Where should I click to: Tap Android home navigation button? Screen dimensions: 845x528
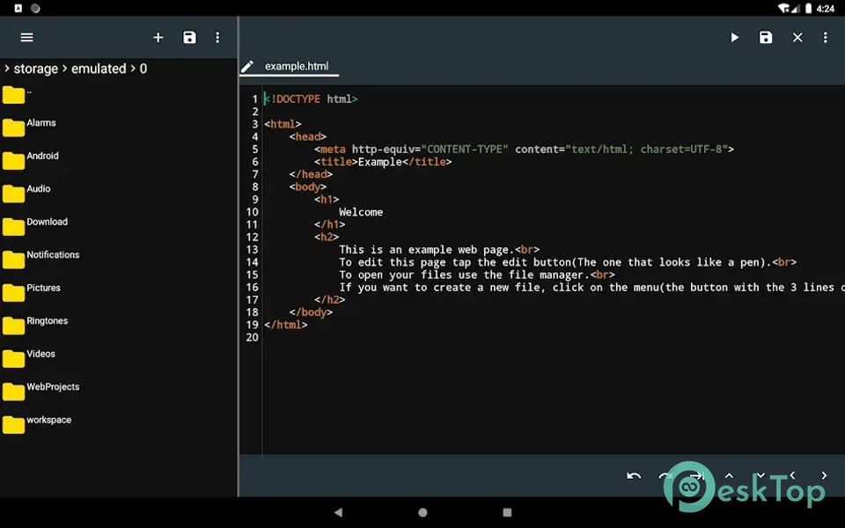click(x=422, y=512)
